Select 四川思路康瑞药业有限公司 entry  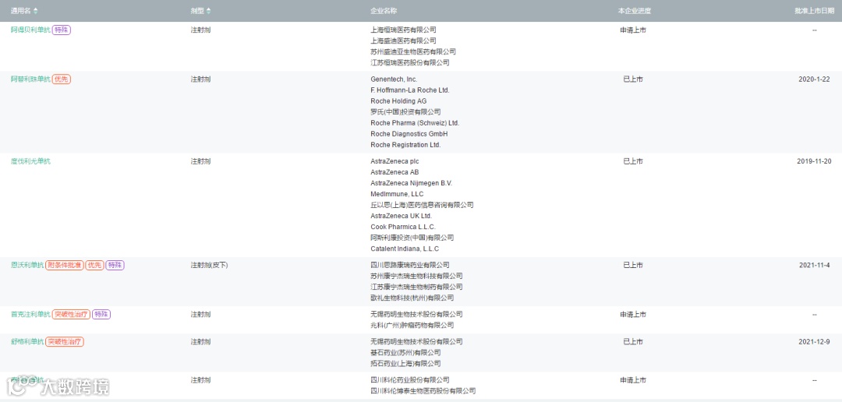tap(410, 265)
